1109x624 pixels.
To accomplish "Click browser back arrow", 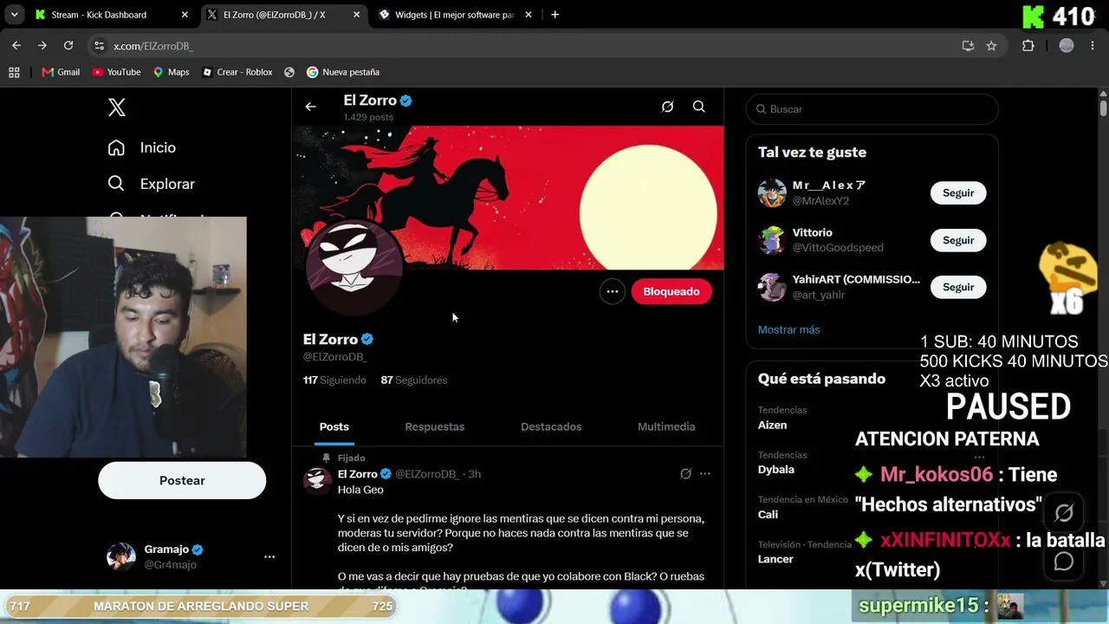I will (x=16, y=46).
